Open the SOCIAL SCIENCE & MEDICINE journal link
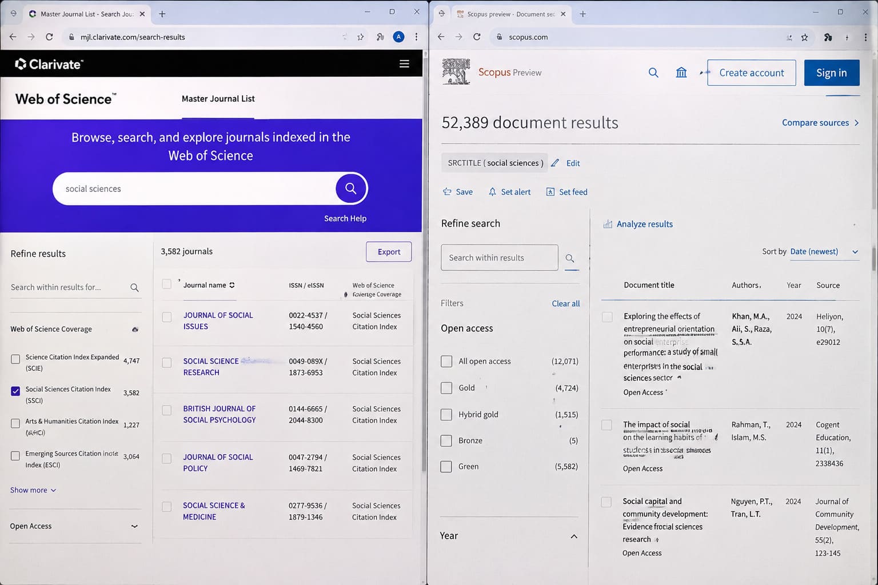 (x=214, y=511)
